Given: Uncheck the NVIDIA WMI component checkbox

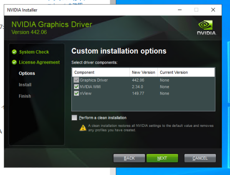Looking at the screenshot, I should tap(76, 87).
